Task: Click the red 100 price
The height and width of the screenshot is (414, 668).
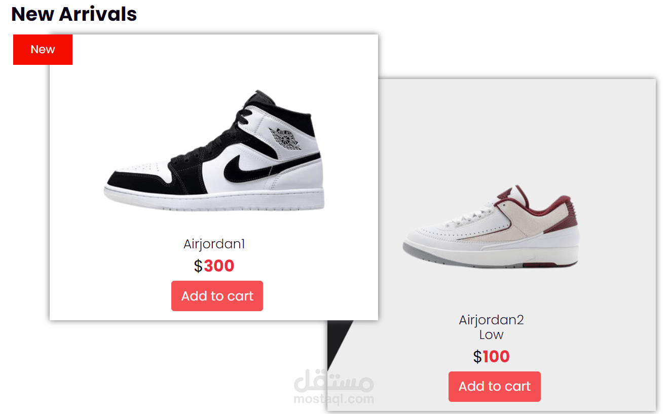Action: click(496, 357)
